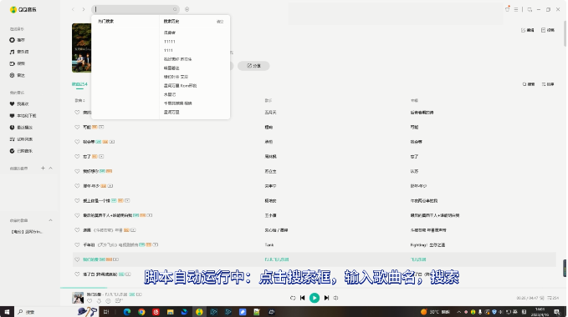Open Google Chrome from the taskbar
The image size is (568, 317).
point(141,312)
